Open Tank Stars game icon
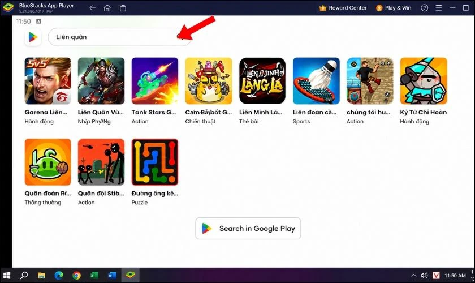Image resolution: width=475 pixels, height=283 pixels. [155, 81]
